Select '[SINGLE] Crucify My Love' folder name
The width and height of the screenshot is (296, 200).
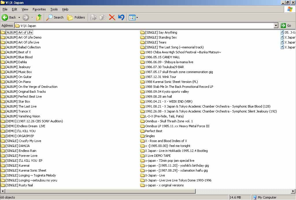point(23,141)
